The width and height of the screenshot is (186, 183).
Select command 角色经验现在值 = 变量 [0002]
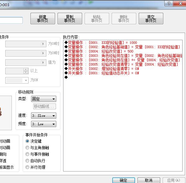click(x=123, y=56)
